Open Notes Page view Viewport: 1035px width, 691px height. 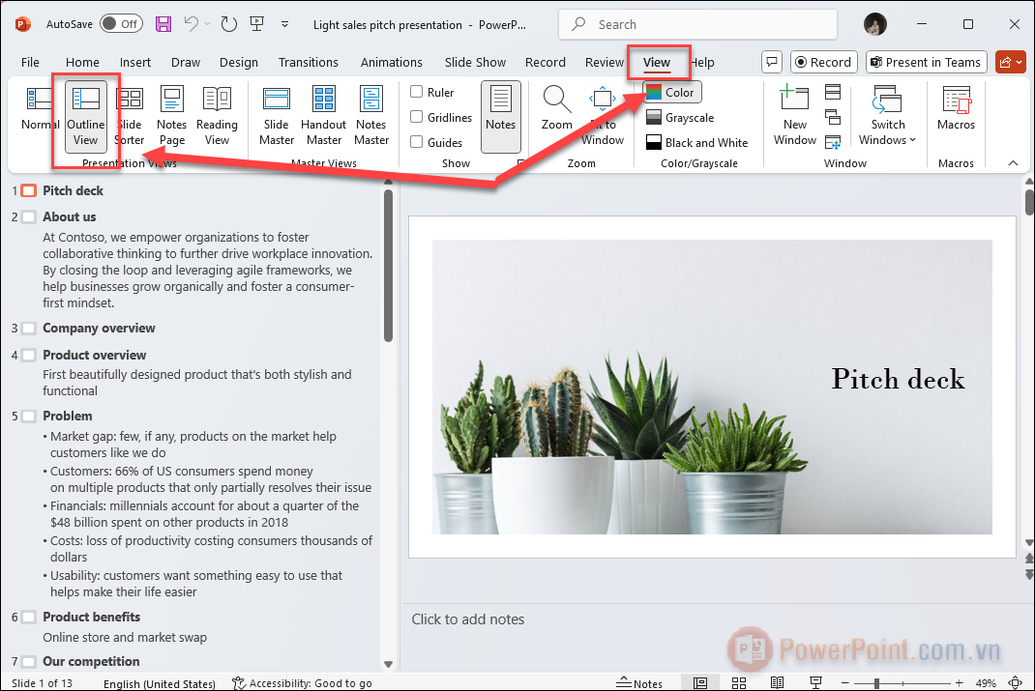tap(171, 115)
